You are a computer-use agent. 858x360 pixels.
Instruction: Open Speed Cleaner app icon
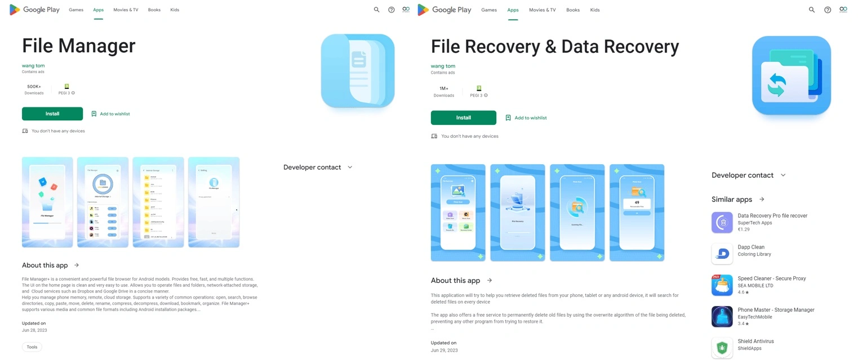tap(722, 285)
